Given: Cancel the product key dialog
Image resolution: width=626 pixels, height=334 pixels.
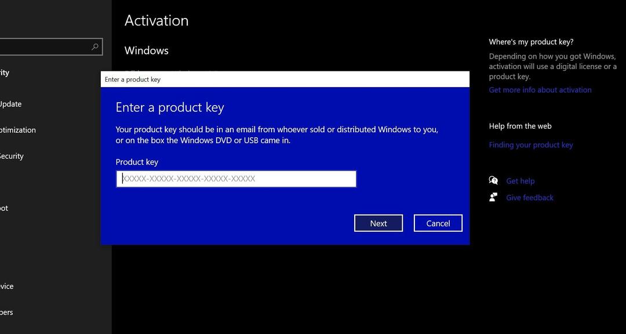Looking at the screenshot, I should click(x=438, y=223).
